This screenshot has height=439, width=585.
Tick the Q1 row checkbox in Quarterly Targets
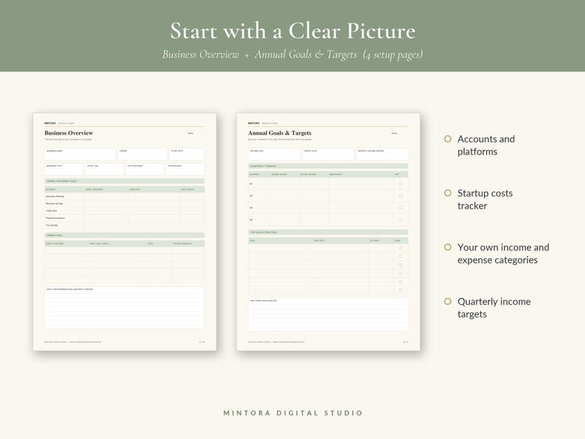pyautogui.click(x=401, y=184)
